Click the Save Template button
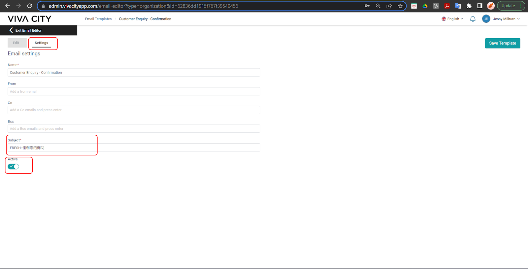This screenshot has width=528, height=269. (x=503, y=43)
